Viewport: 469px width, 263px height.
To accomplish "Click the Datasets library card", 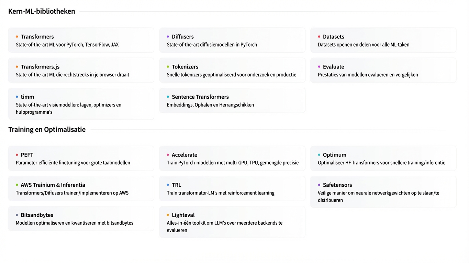I will [383, 40].
